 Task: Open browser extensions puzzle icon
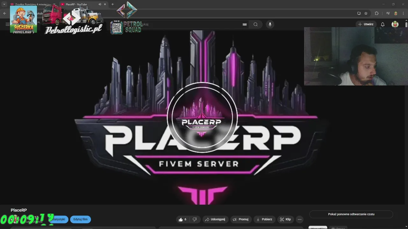376,13
